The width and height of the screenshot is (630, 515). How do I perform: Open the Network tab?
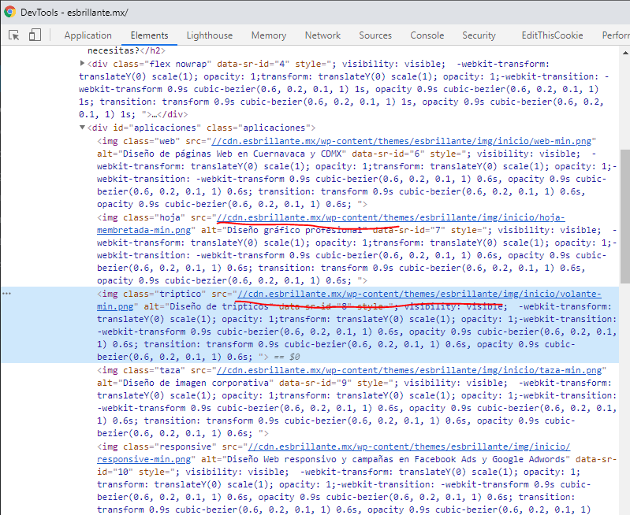click(x=322, y=35)
